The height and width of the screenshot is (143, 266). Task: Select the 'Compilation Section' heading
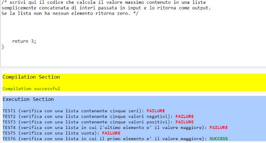click(x=31, y=77)
